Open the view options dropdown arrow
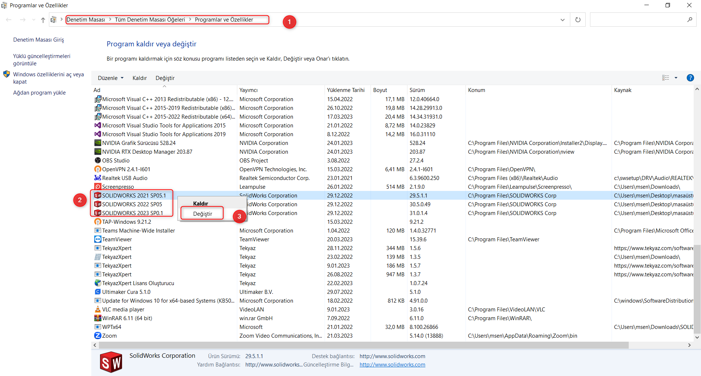 coord(676,78)
